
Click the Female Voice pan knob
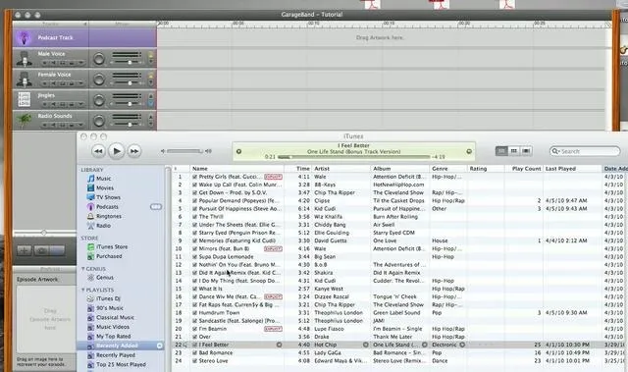(x=98, y=80)
